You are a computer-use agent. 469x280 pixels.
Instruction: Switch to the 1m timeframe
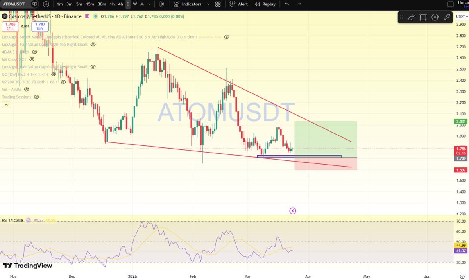point(60,4)
